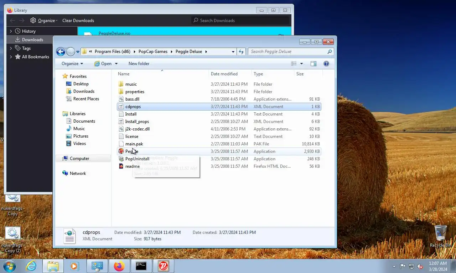Open Organize menu in Firefox Library window
The height and width of the screenshot is (273, 456).
[44, 21]
